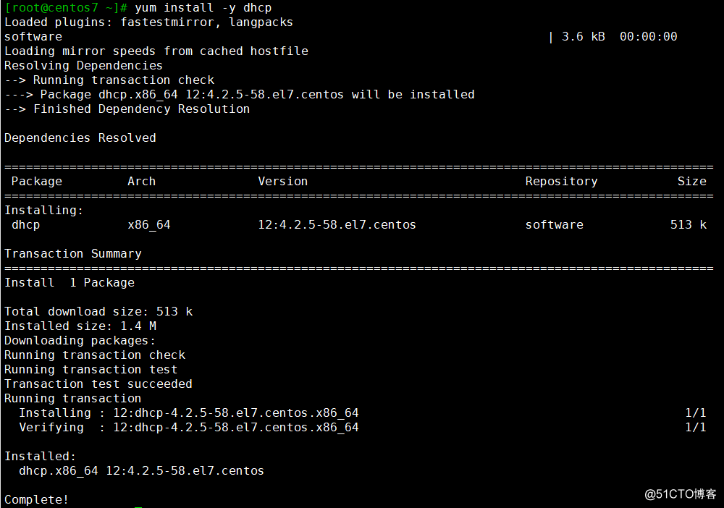Click '--> Running transaction check' line
This screenshot has height=508, width=724.
pos(109,80)
